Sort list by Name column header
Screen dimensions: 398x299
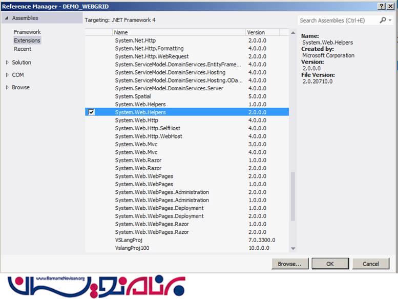pyautogui.click(x=178, y=32)
